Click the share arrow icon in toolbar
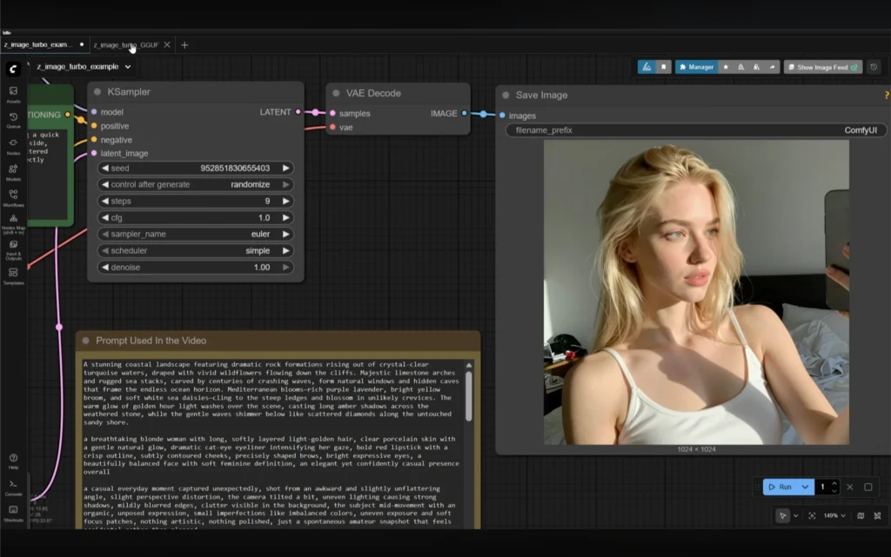The image size is (891, 557). (x=772, y=67)
